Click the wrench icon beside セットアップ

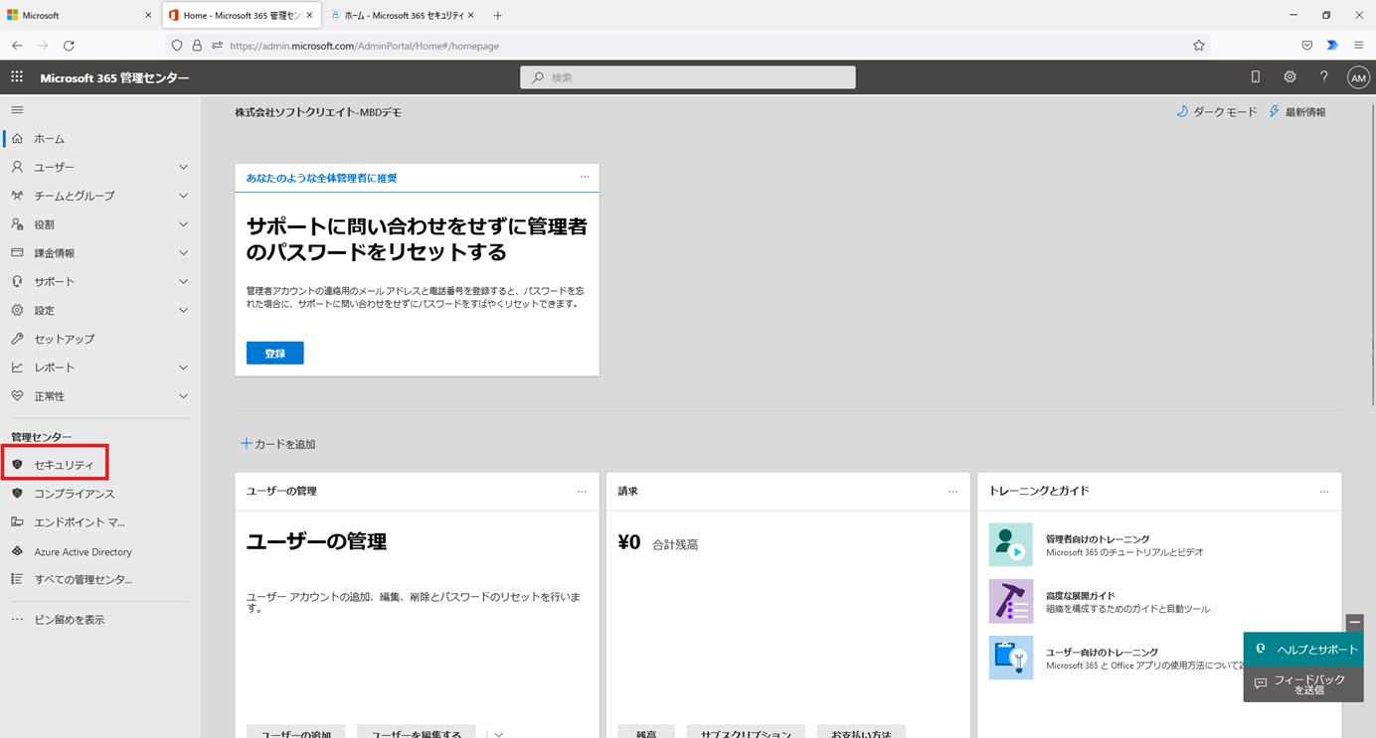coord(17,339)
